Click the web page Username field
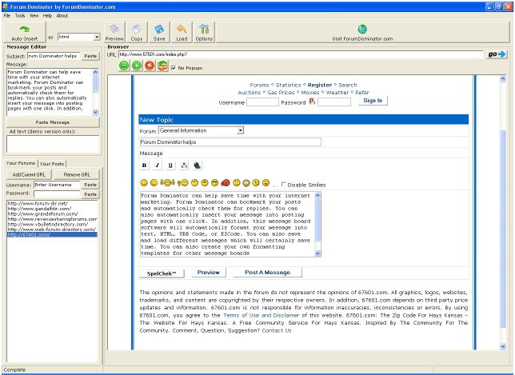Image resolution: width=515 pixels, height=375 pixels. 262,102
